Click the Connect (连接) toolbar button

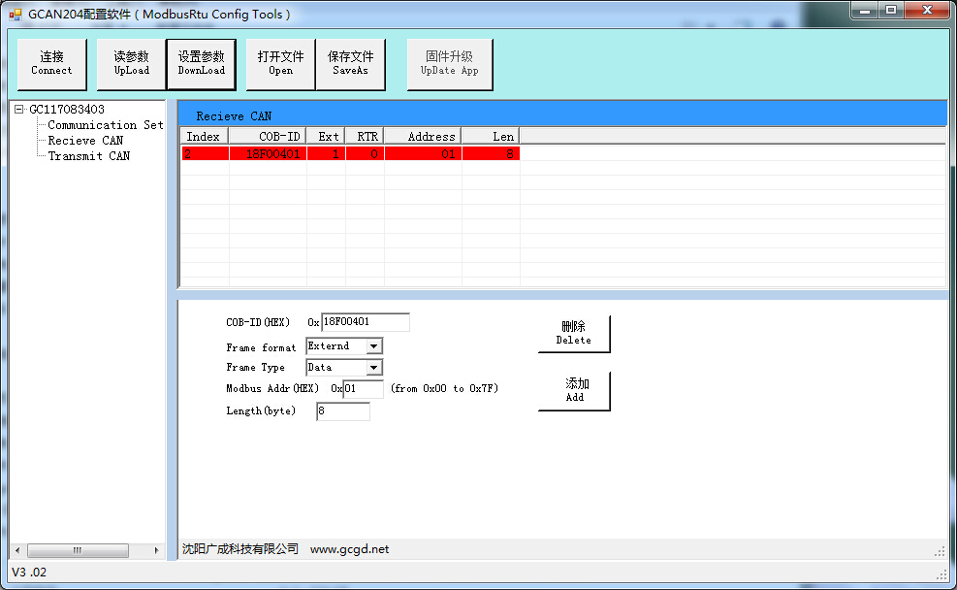[51, 64]
